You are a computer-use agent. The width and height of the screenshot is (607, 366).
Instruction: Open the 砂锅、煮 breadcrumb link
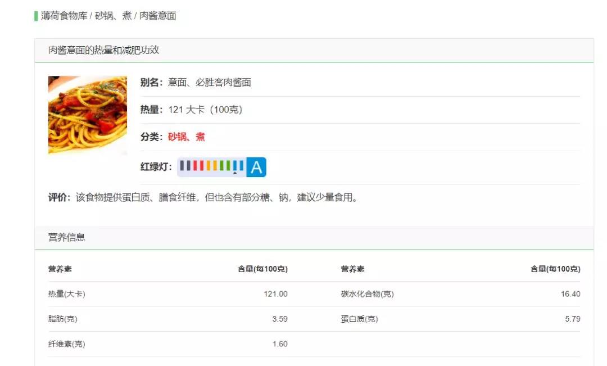[113, 16]
